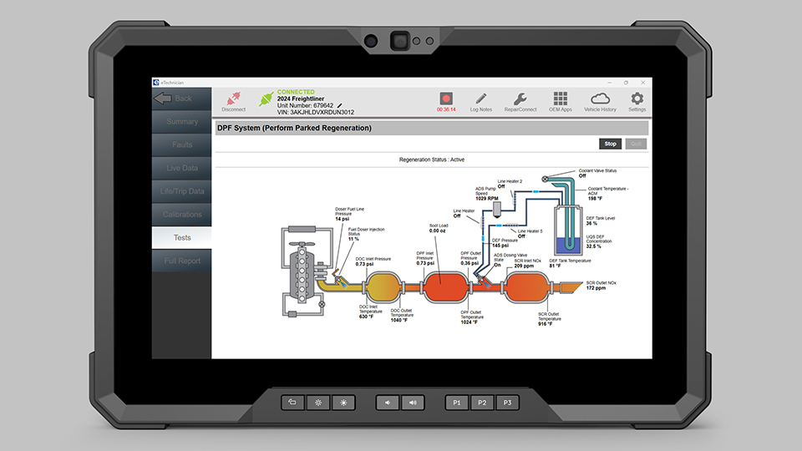Open Log Notes

coord(481,102)
